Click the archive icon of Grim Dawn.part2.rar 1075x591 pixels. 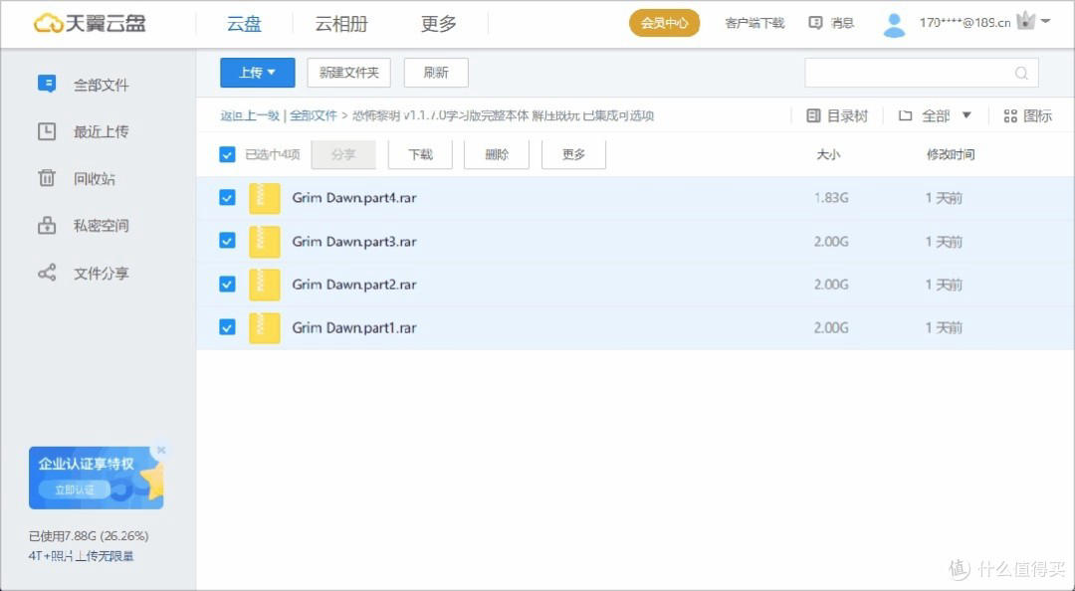point(264,285)
